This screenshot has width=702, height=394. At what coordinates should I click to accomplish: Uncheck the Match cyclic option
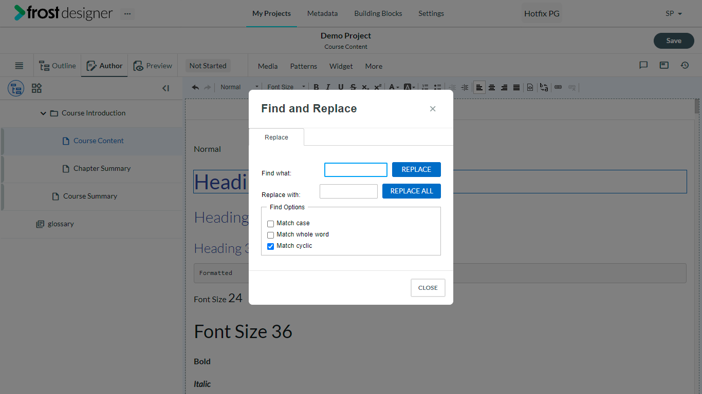pos(271,246)
